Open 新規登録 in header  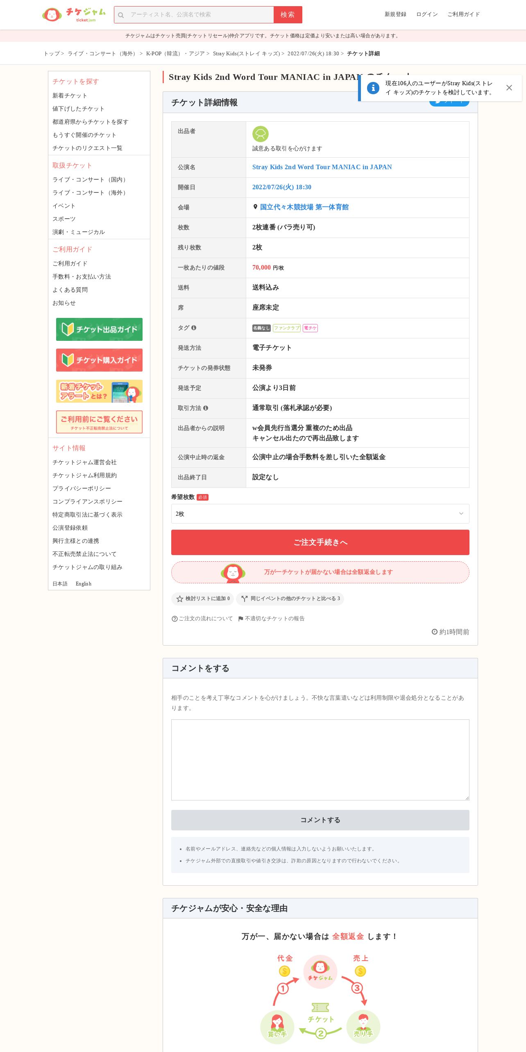(x=395, y=14)
